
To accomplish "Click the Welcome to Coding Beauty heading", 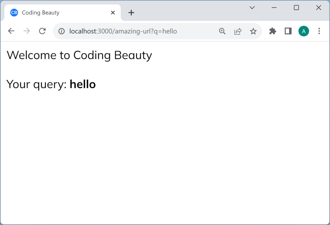I will coord(79,55).
